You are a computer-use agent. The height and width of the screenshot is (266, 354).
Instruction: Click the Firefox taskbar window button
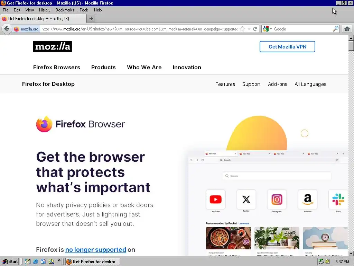pos(93,262)
